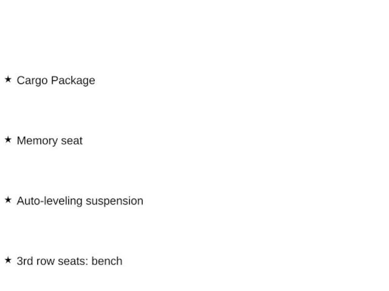Click the word Auto-leveling
The height and width of the screenshot is (291, 389).
tap(49, 201)
